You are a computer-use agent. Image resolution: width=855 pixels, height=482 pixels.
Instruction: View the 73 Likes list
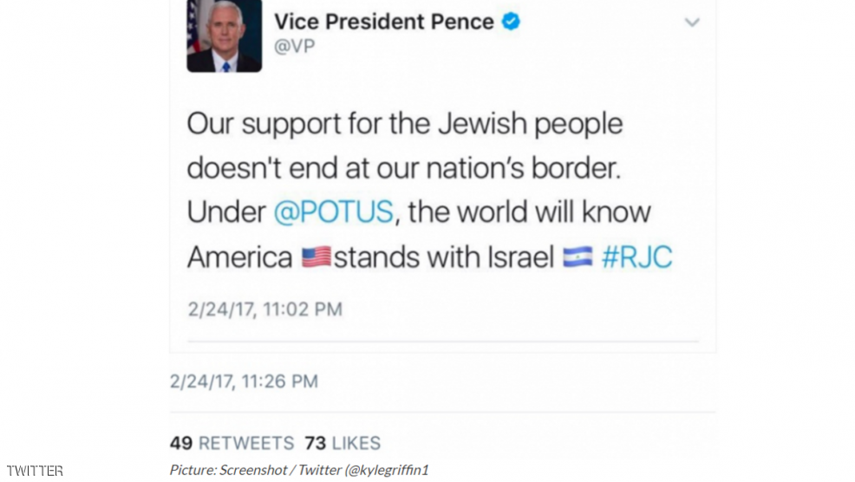[343, 443]
